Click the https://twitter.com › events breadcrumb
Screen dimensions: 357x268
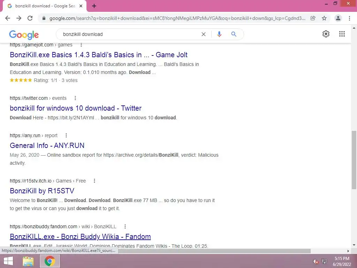click(x=38, y=98)
